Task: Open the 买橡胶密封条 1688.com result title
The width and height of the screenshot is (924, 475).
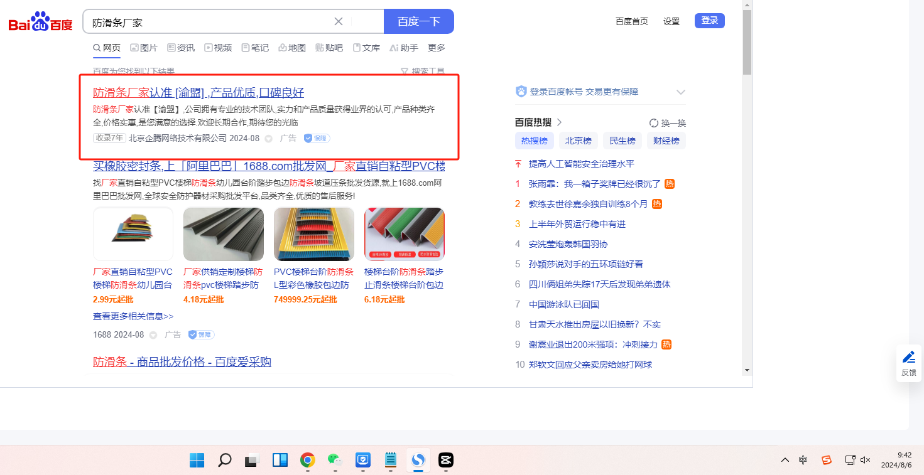Action: click(x=269, y=166)
